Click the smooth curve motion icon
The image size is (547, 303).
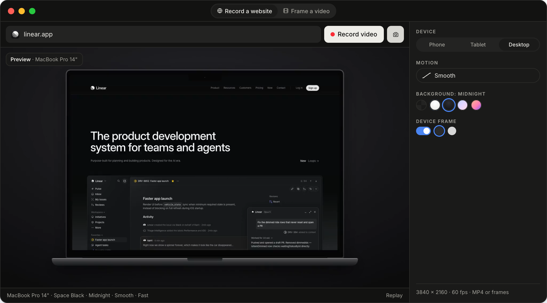pos(427,75)
